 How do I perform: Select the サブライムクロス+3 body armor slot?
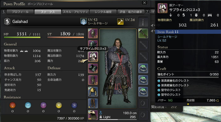pos(93,57)
